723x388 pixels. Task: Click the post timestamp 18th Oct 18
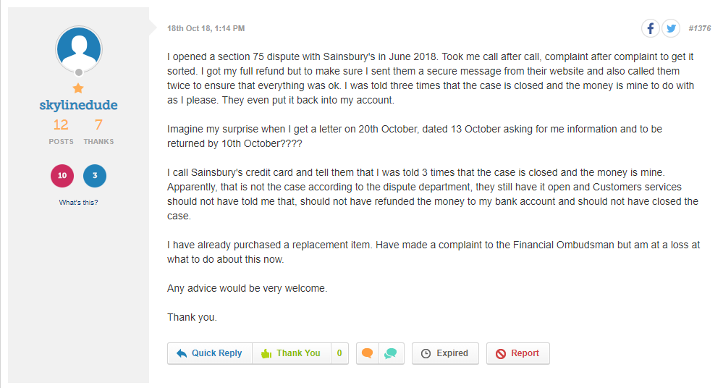pyautogui.click(x=206, y=28)
